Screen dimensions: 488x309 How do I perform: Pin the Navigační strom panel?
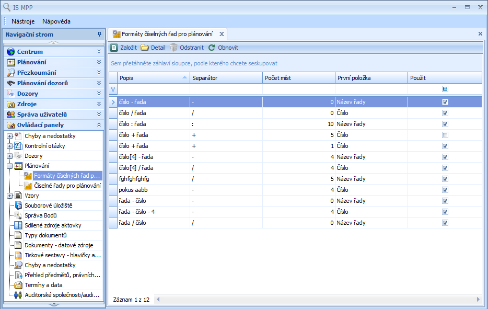[x=99, y=35]
